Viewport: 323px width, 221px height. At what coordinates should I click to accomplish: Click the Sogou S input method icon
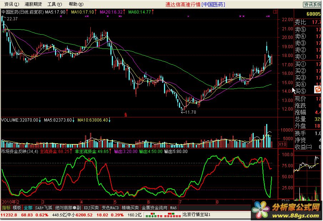tap(318, 89)
